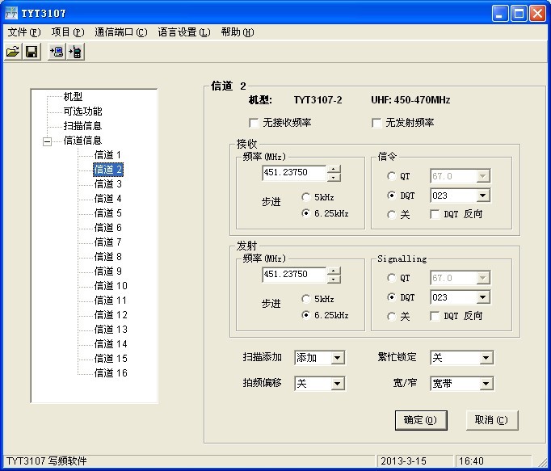Viewport: 551px width, 471px height.
Task: Select 信道 4 in the tree
Action: pyautogui.click(x=108, y=199)
